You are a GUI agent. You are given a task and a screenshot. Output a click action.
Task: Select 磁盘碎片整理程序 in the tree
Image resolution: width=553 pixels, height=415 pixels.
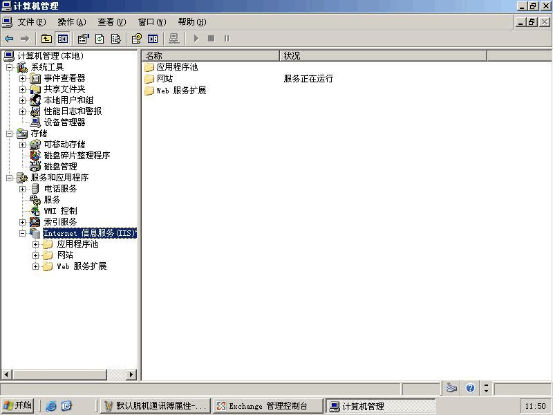(x=77, y=156)
